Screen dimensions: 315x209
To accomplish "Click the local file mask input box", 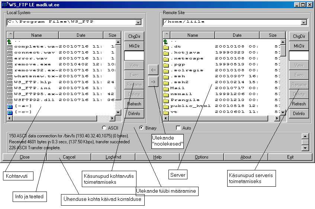I will (134, 56).
